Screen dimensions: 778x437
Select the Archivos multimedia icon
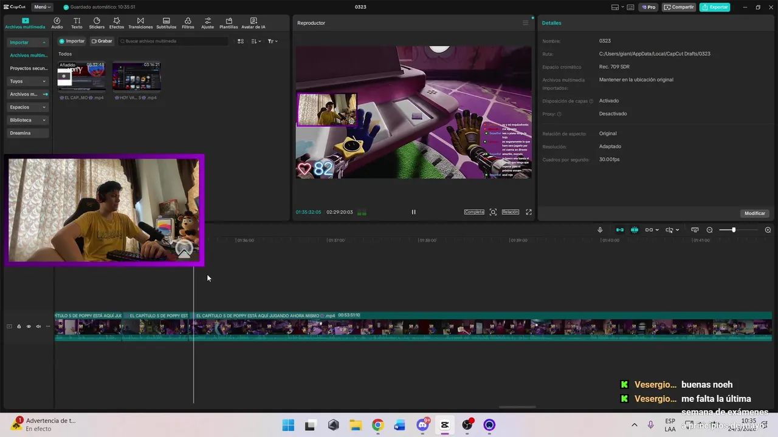click(25, 23)
